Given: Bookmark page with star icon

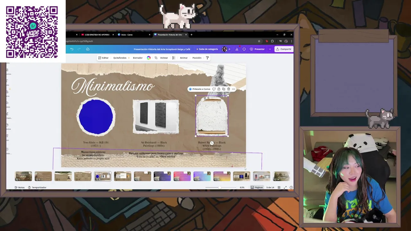Looking at the screenshot, I should tap(259, 41).
